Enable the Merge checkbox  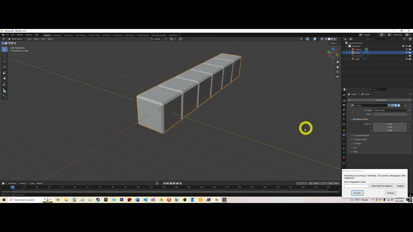tap(354, 143)
